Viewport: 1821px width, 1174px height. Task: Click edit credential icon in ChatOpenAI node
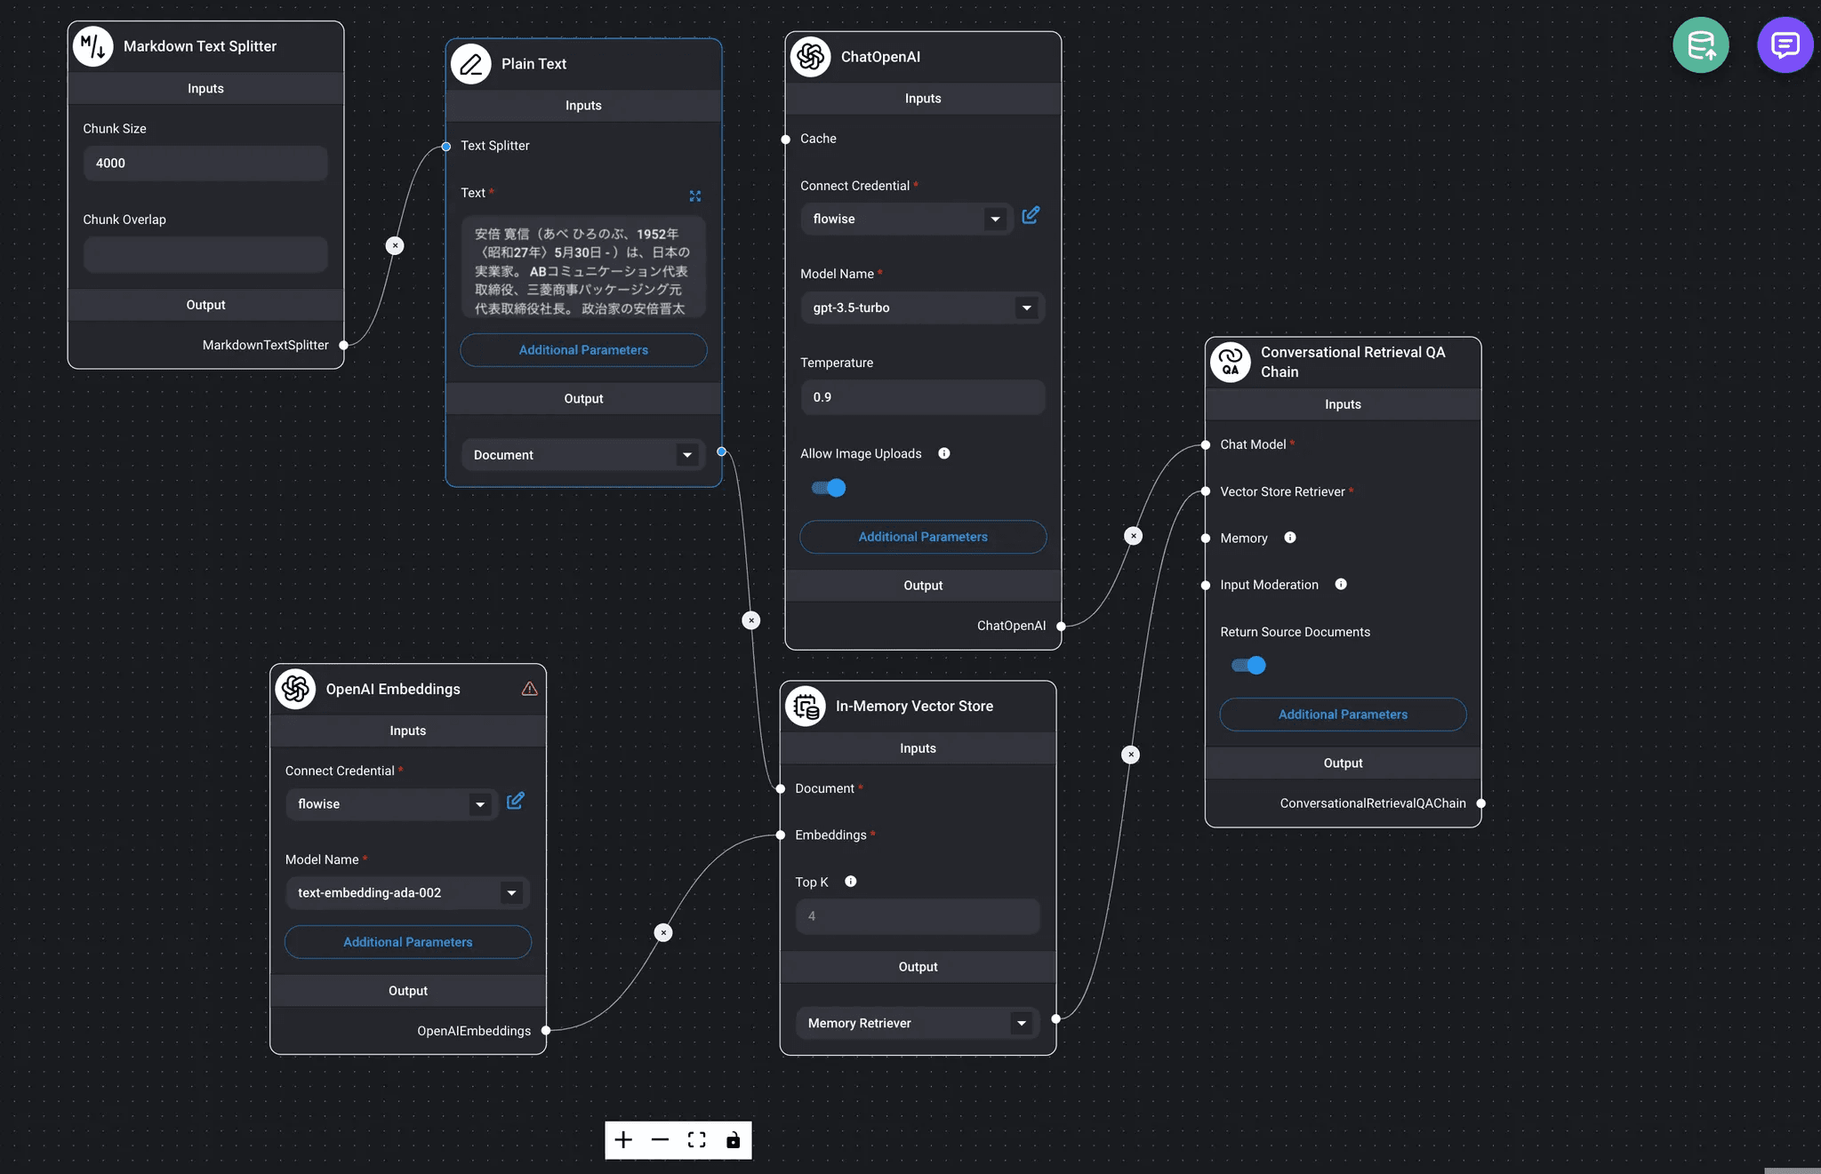click(1031, 216)
